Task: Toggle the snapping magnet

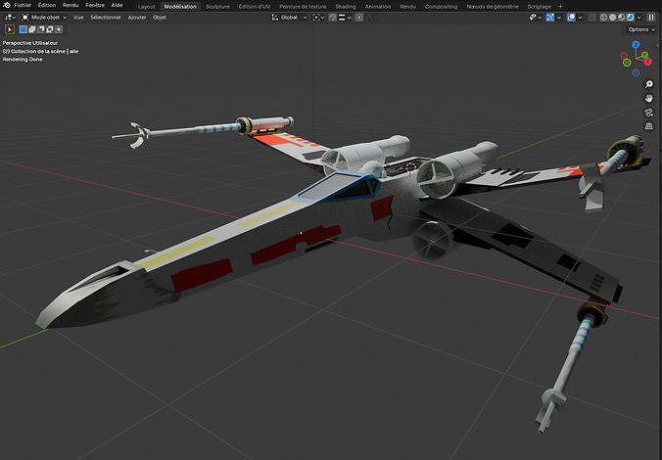Action: coord(333,18)
